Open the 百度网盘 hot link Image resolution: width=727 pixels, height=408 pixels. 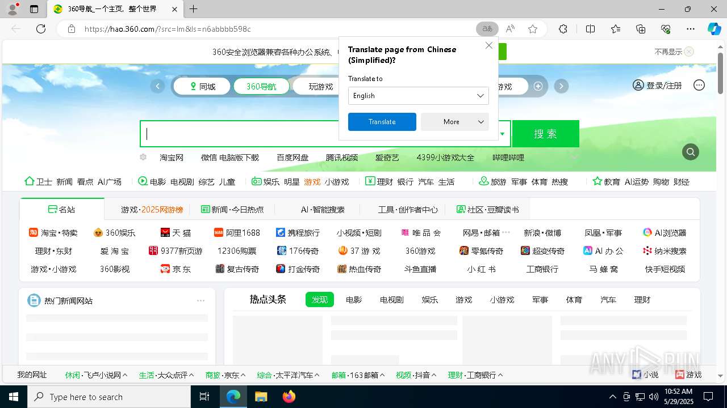pyautogui.click(x=293, y=158)
